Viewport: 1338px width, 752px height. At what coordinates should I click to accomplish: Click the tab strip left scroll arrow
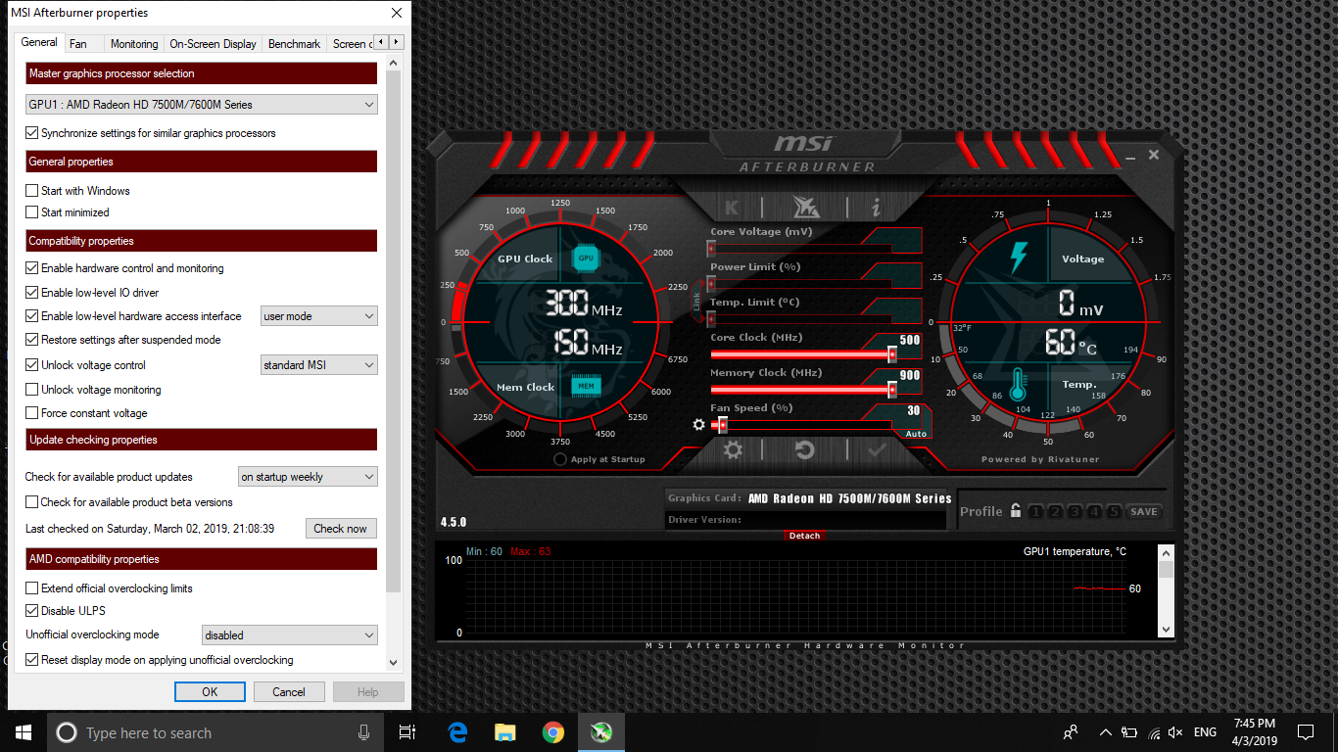383,42
